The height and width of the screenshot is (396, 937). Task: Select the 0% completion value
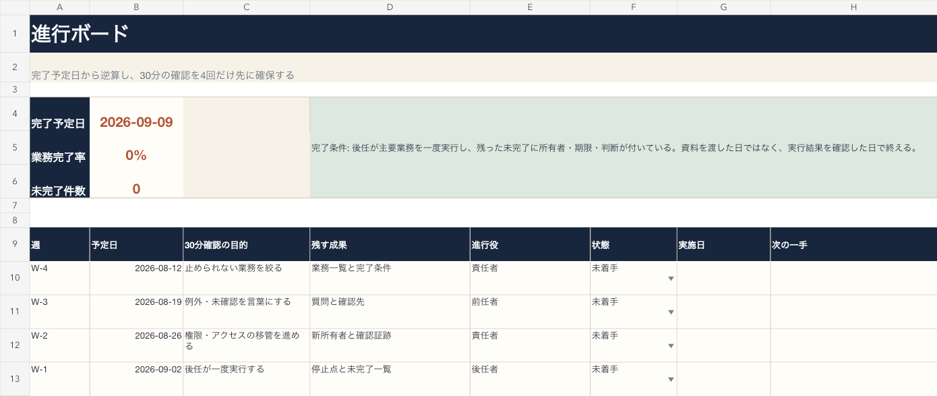[x=136, y=148]
